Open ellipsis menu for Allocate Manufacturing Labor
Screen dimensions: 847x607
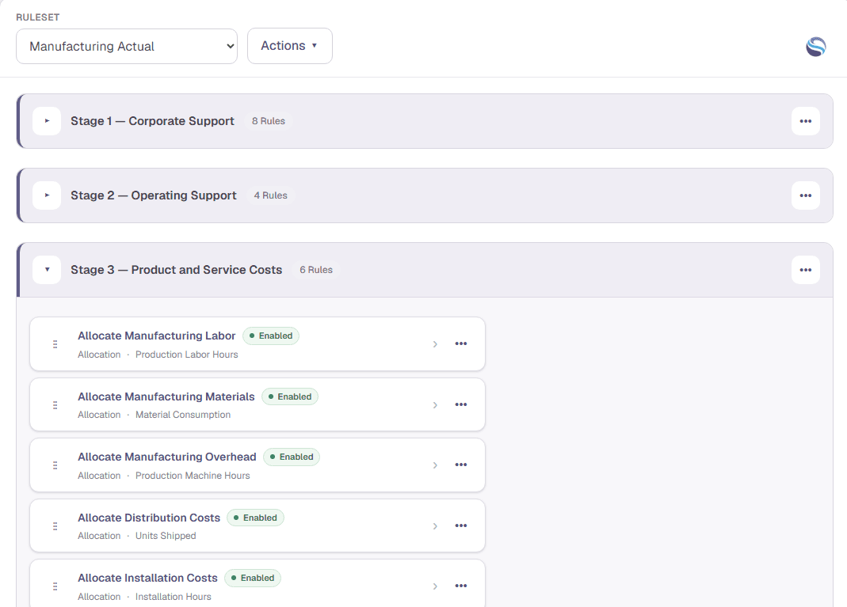461,343
